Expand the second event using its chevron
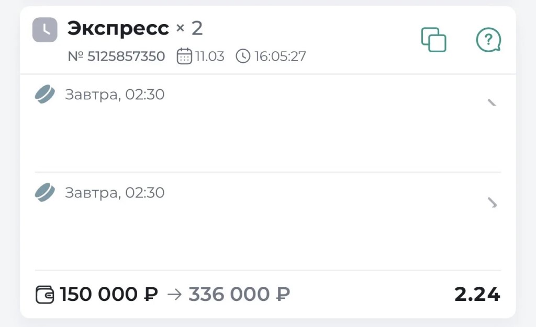The width and height of the screenshot is (536, 327). pyautogui.click(x=492, y=203)
